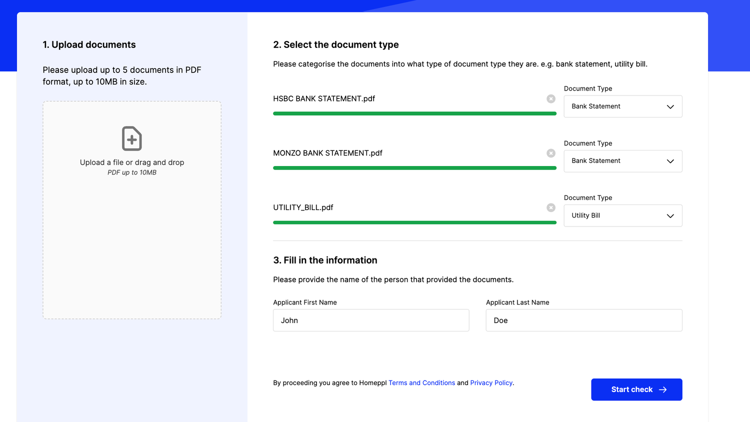This screenshot has height=422, width=750.
Task: Click the MONZO upload progress bar
Action: click(x=414, y=168)
